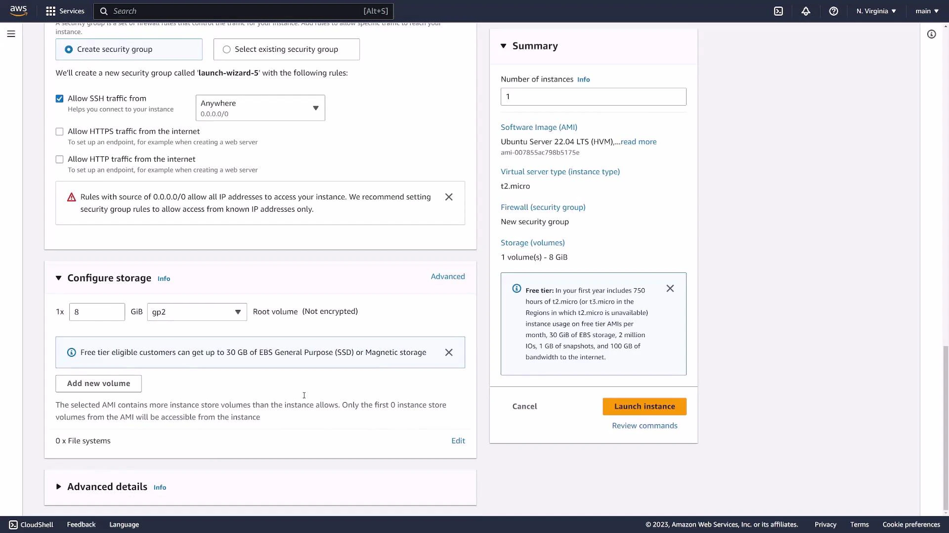Click the Launch instance button
This screenshot has width=949, height=533.
[644, 406]
